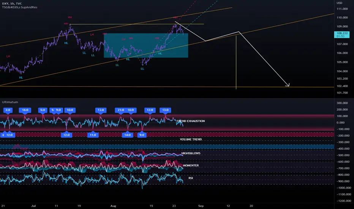Click the MOMENTER label

191,165
